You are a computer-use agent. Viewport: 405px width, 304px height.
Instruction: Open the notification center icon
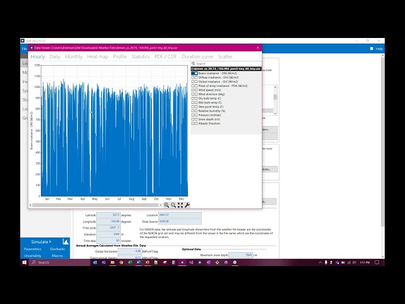tap(377, 262)
